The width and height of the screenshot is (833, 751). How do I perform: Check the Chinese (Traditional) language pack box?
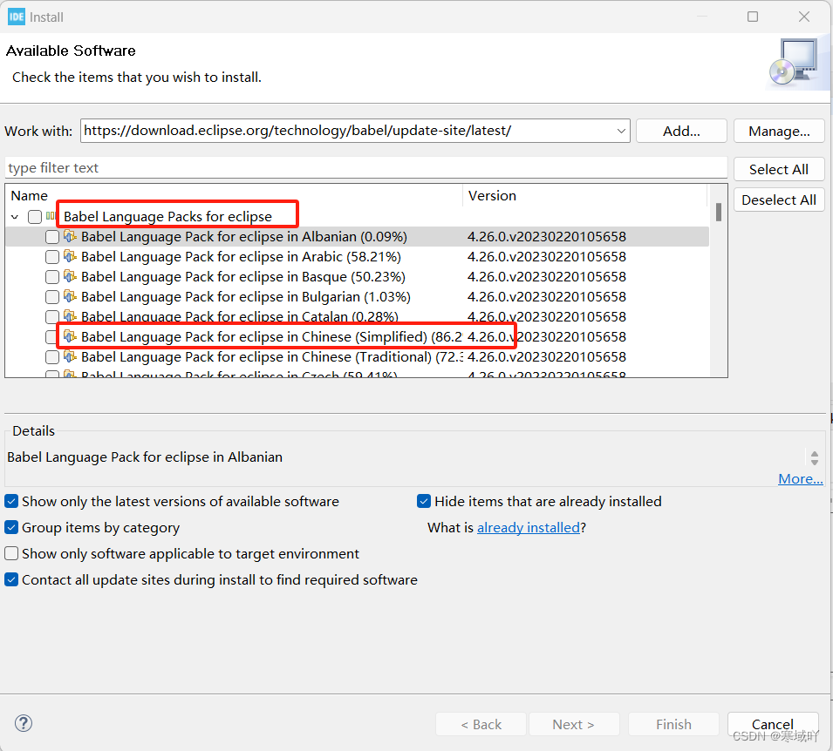click(52, 357)
